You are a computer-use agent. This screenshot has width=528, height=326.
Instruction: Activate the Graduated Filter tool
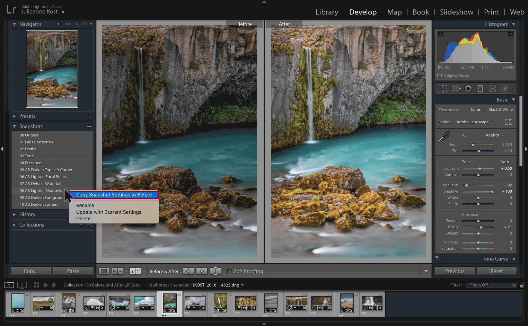tap(480, 88)
